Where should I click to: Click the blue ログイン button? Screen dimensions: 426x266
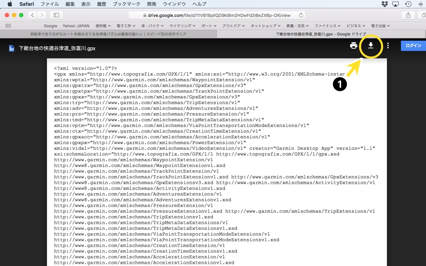click(x=414, y=46)
